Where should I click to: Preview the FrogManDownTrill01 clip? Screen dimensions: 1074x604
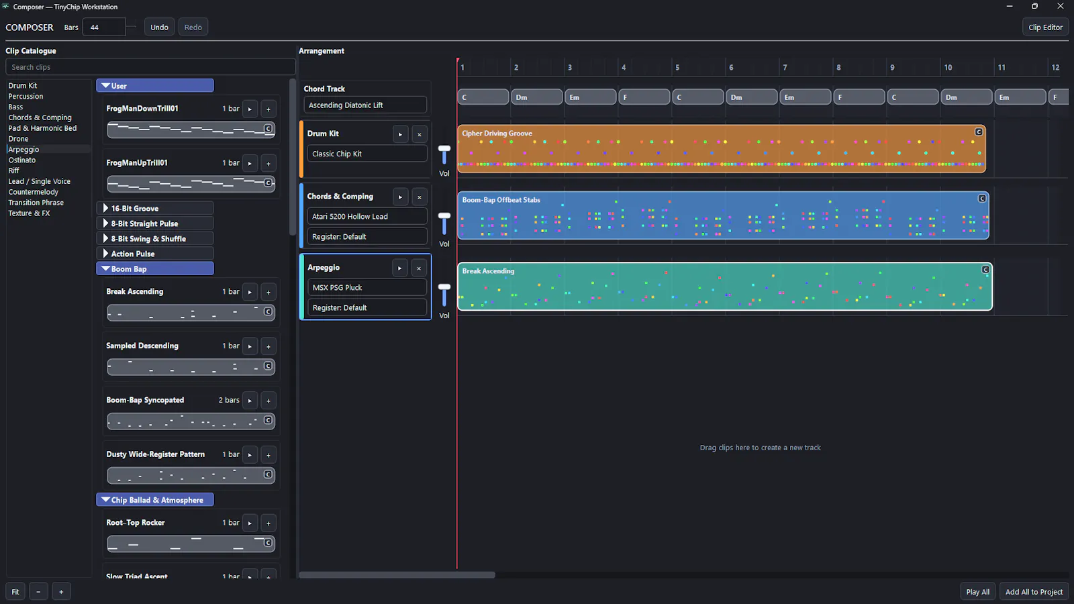tap(250, 109)
